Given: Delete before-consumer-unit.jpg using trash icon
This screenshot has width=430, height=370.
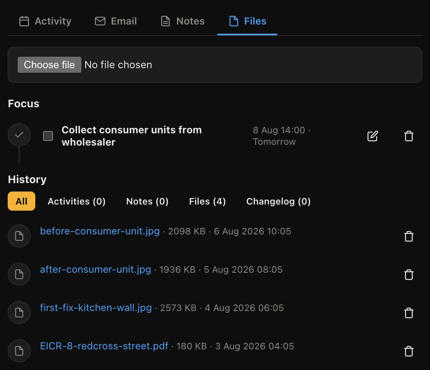Looking at the screenshot, I should (408, 236).
